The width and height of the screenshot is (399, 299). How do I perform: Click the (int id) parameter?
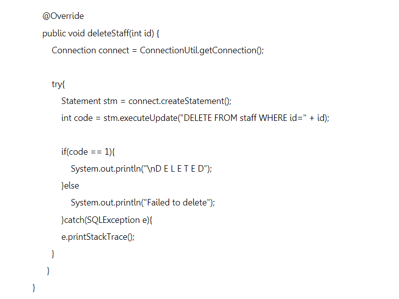click(142, 33)
